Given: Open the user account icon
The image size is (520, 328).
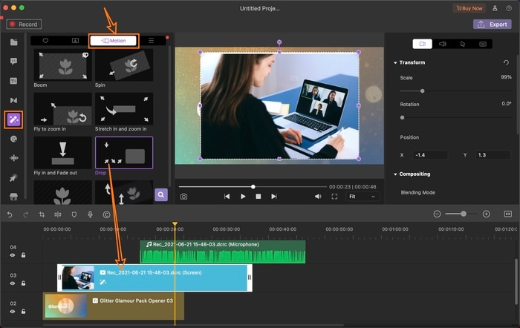Looking at the screenshot, I should [495, 8].
